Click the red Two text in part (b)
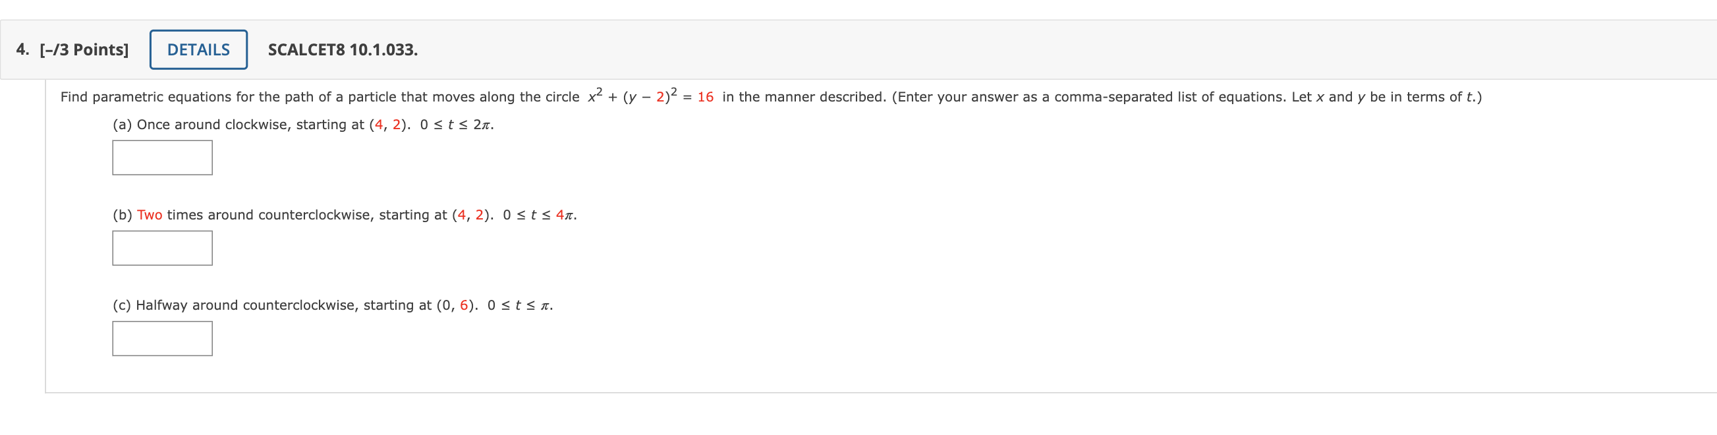1717x435 pixels. click(x=148, y=215)
